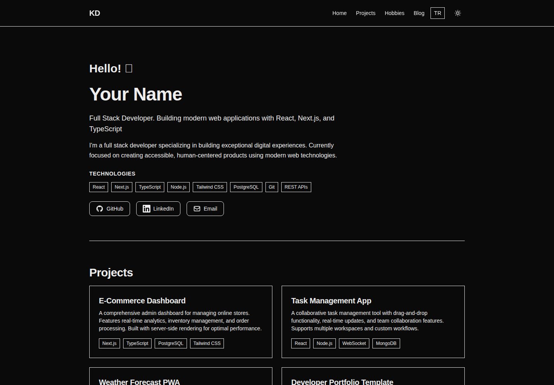Screen dimensions: 554x385
Task: Click the MongoDB tag
Action: pyautogui.click(x=386, y=343)
